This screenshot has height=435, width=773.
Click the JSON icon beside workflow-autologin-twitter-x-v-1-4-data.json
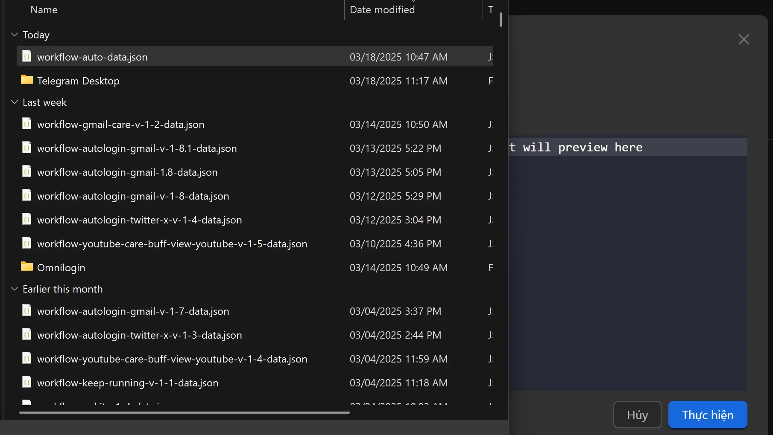coord(26,219)
